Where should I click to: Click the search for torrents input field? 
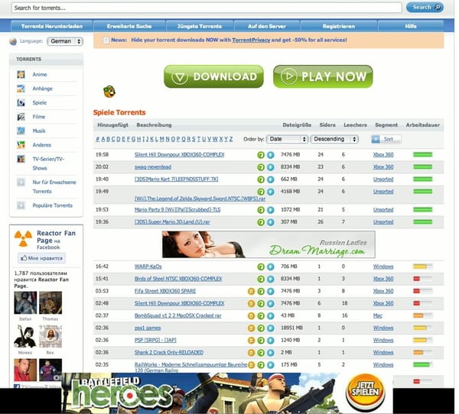coord(207,8)
